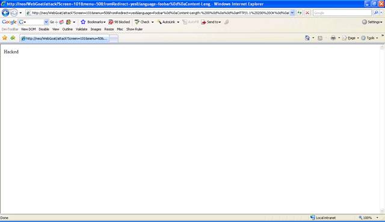Refresh the page with the green arrows icon
Viewport: 385px width, 222px height.
300,13
